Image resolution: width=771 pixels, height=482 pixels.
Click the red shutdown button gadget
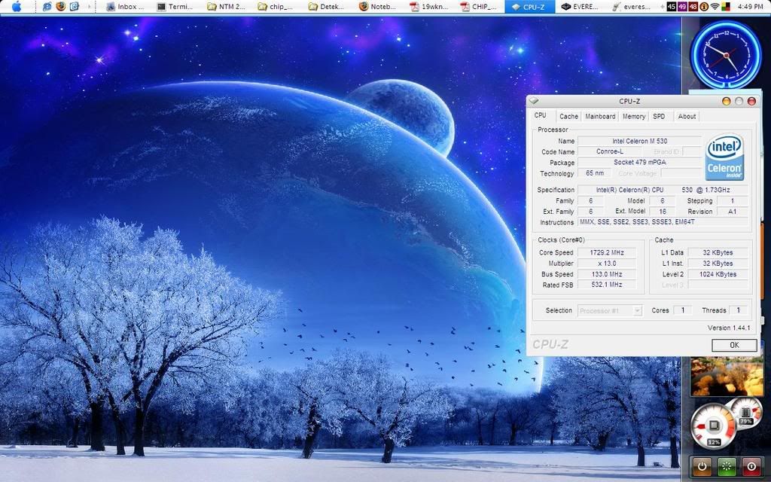[751, 466]
